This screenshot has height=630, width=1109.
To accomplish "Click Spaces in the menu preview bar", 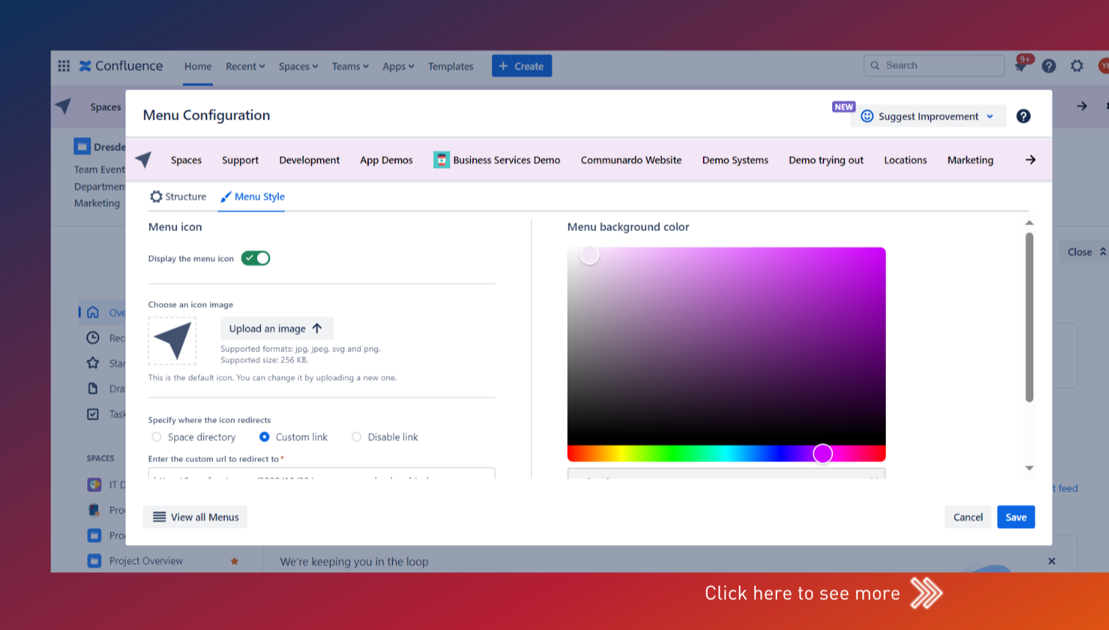I will click(x=186, y=160).
